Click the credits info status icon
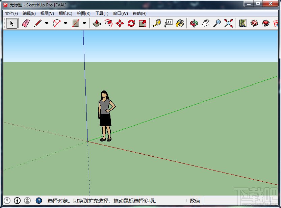Screen dimensions: 281x208 click(17, 201)
